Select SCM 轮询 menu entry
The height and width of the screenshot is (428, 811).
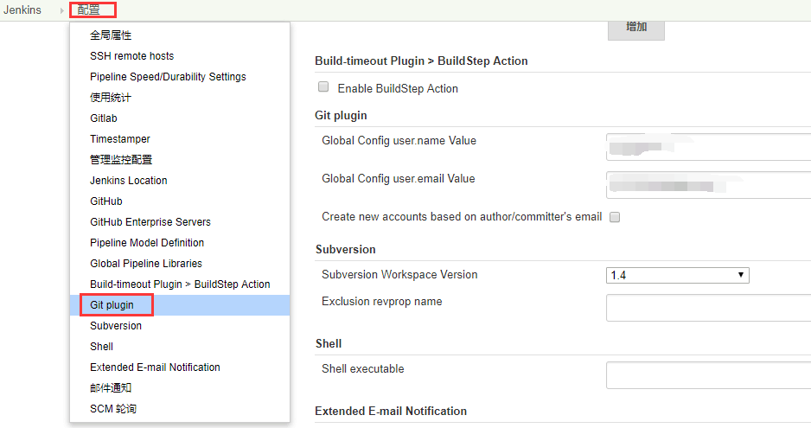pos(113,408)
